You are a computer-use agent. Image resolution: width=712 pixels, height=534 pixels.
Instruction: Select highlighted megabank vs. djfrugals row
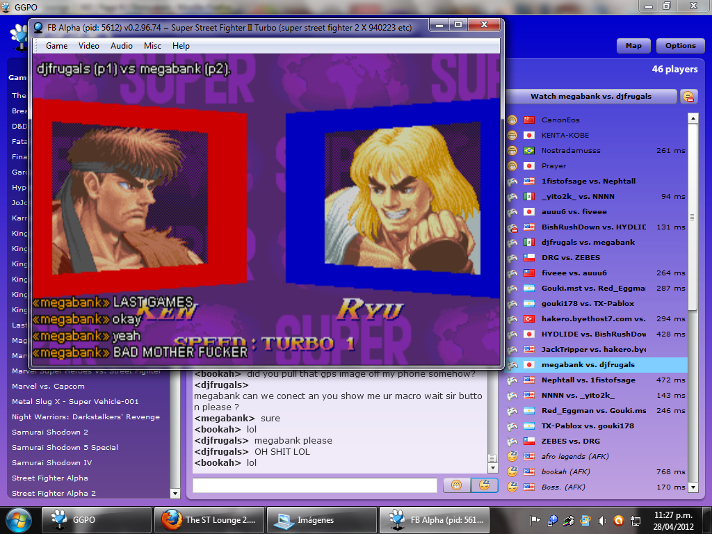pos(597,364)
